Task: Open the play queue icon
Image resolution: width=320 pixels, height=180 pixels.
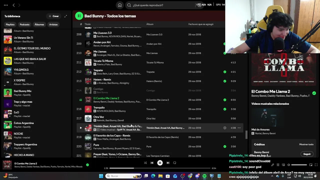Action: point(278,165)
